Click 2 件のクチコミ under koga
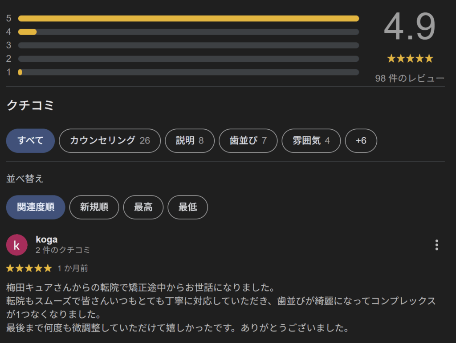 tap(63, 250)
